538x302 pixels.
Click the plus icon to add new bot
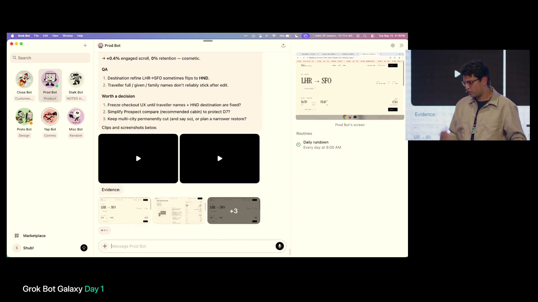(85, 45)
